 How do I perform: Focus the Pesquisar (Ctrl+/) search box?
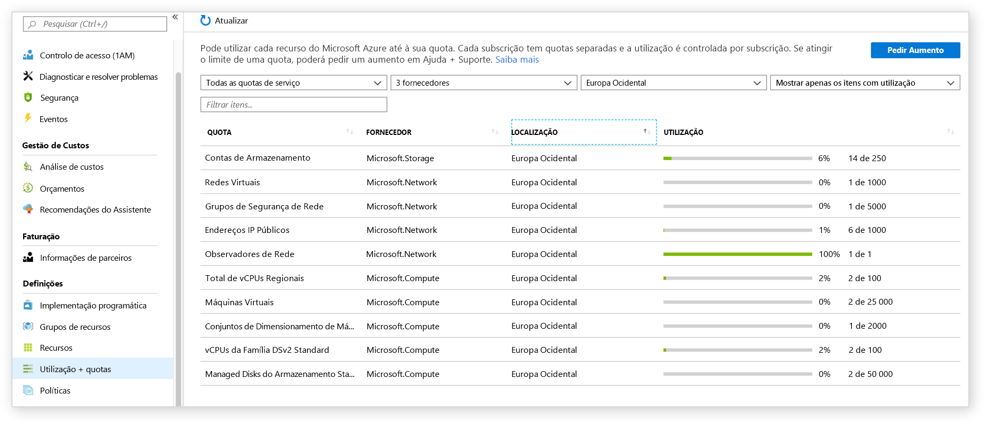click(95, 24)
